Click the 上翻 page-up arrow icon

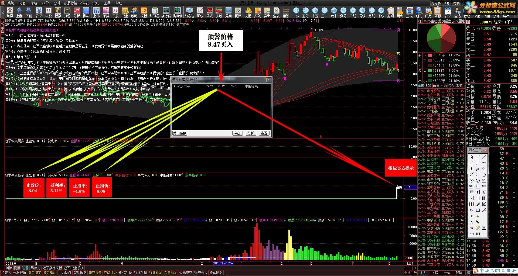pos(19,12)
